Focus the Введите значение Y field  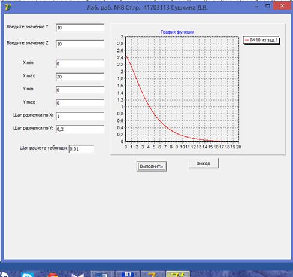coord(80,28)
